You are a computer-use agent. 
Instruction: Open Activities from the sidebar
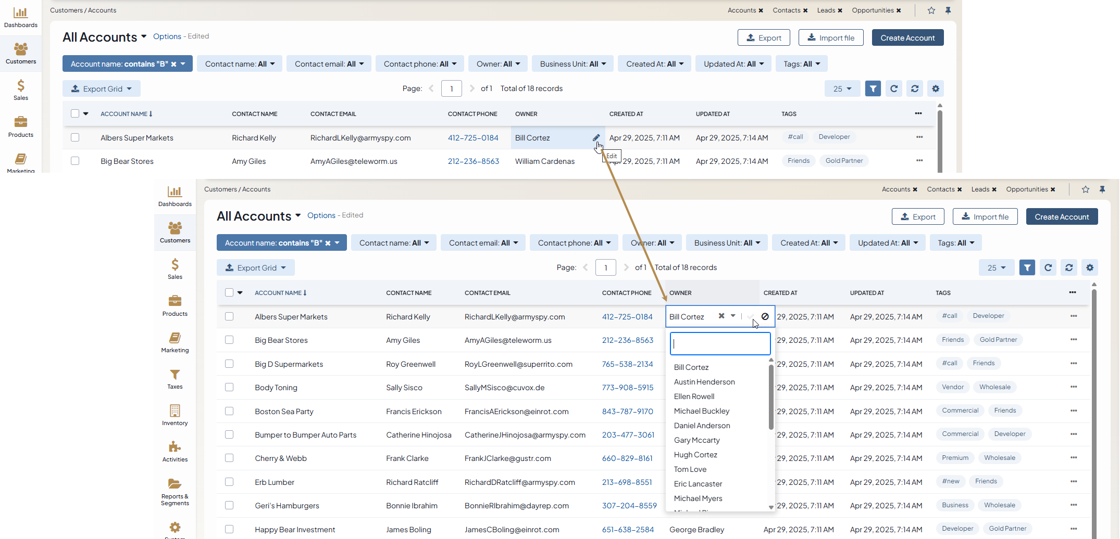tap(175, 452)
